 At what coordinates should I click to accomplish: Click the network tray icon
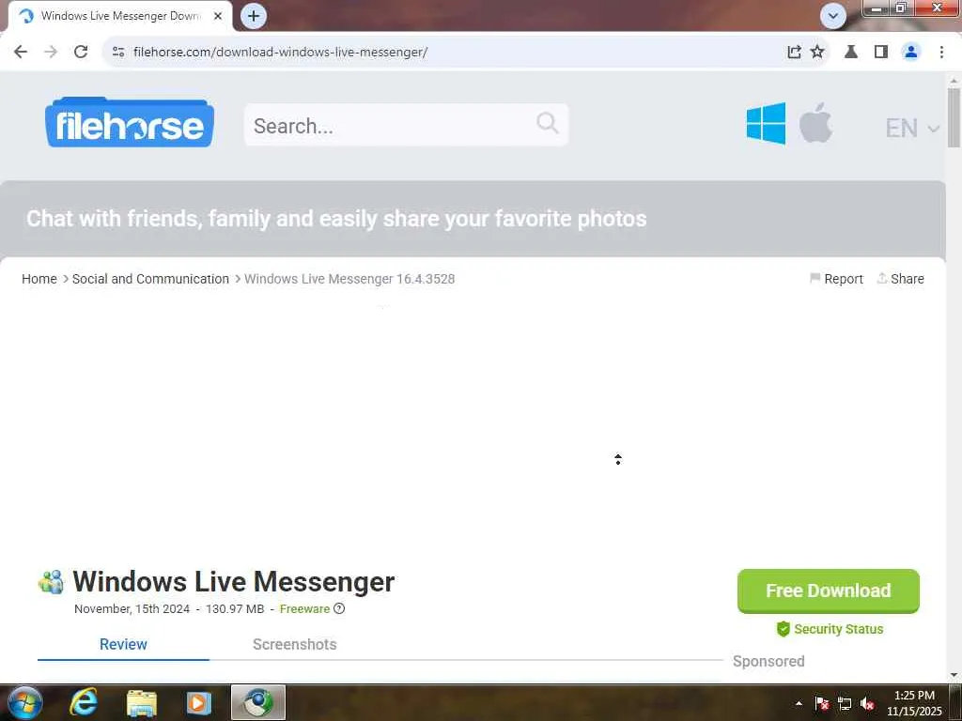[x=845, y=703]
